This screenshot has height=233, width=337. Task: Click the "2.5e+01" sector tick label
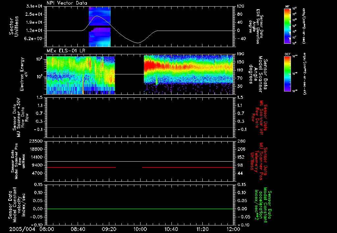(x=34, y=14)
